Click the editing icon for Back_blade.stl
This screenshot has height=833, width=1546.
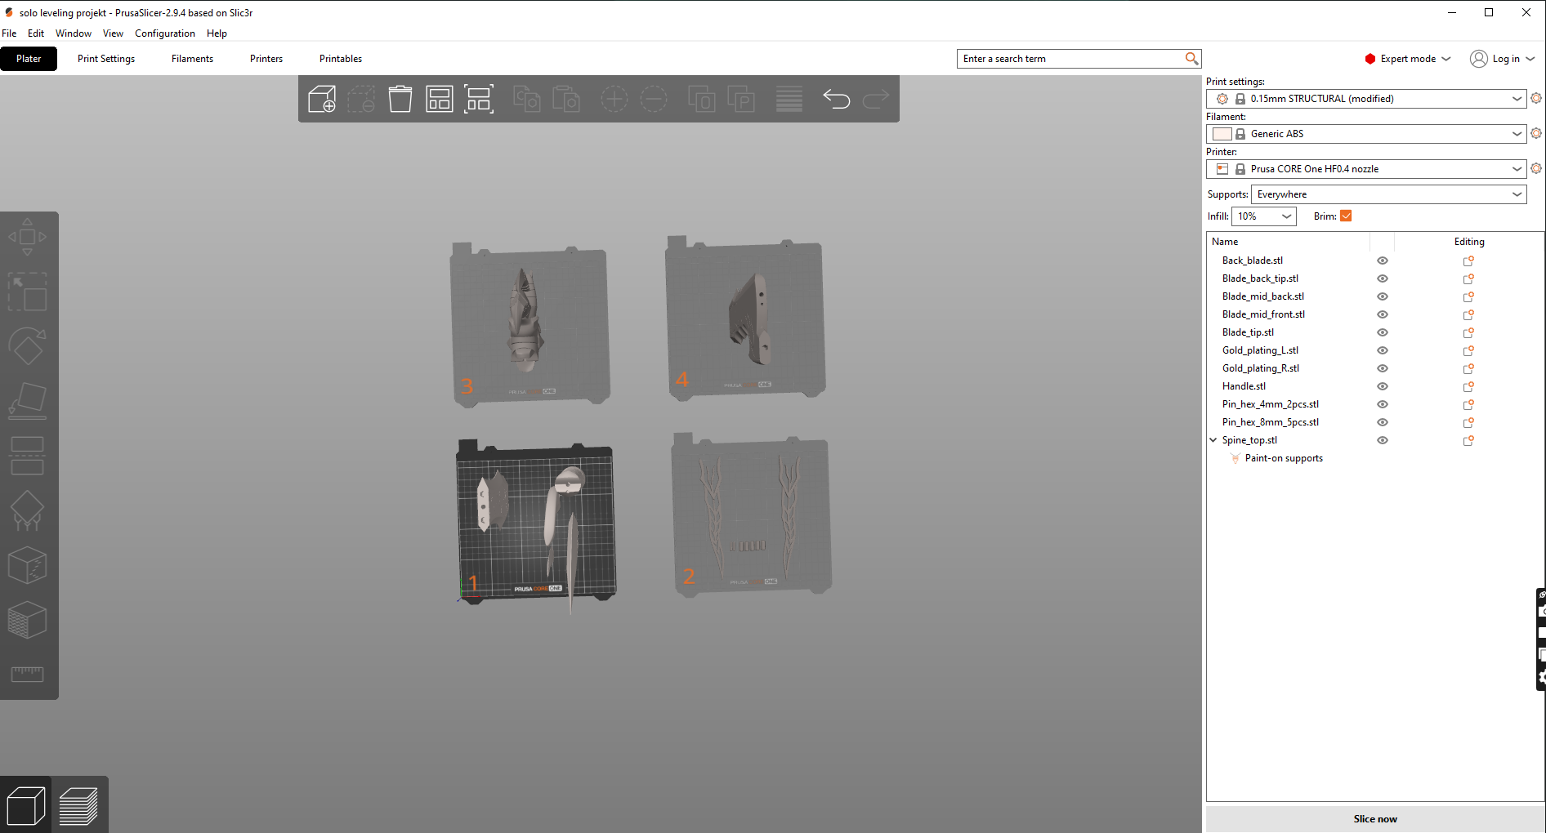[x=1468, y=261]
